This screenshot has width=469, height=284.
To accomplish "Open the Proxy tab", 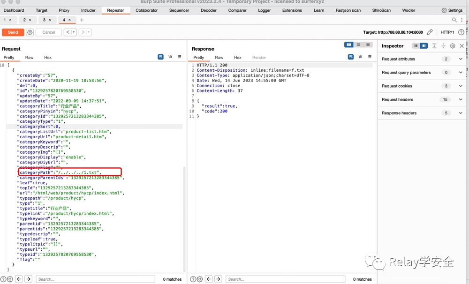I will pyautogui.click(x=64, y=10).
